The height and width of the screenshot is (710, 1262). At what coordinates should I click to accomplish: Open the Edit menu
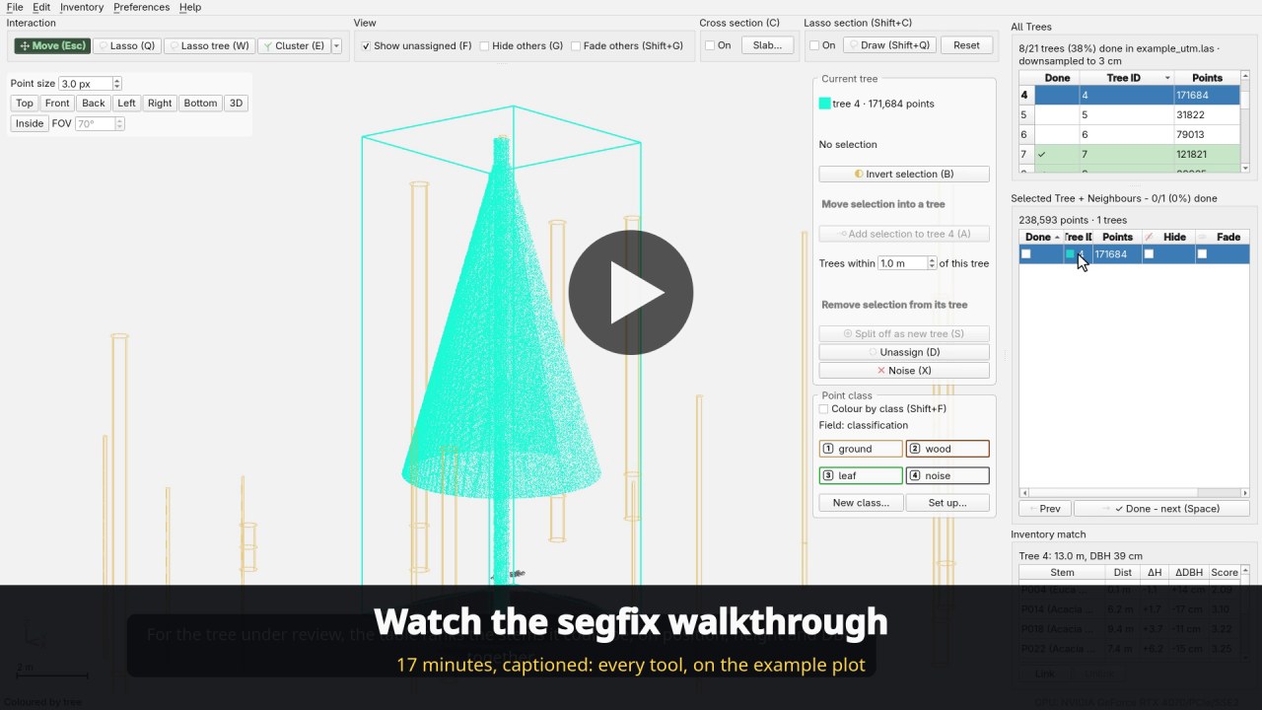[x=41, y=7]
